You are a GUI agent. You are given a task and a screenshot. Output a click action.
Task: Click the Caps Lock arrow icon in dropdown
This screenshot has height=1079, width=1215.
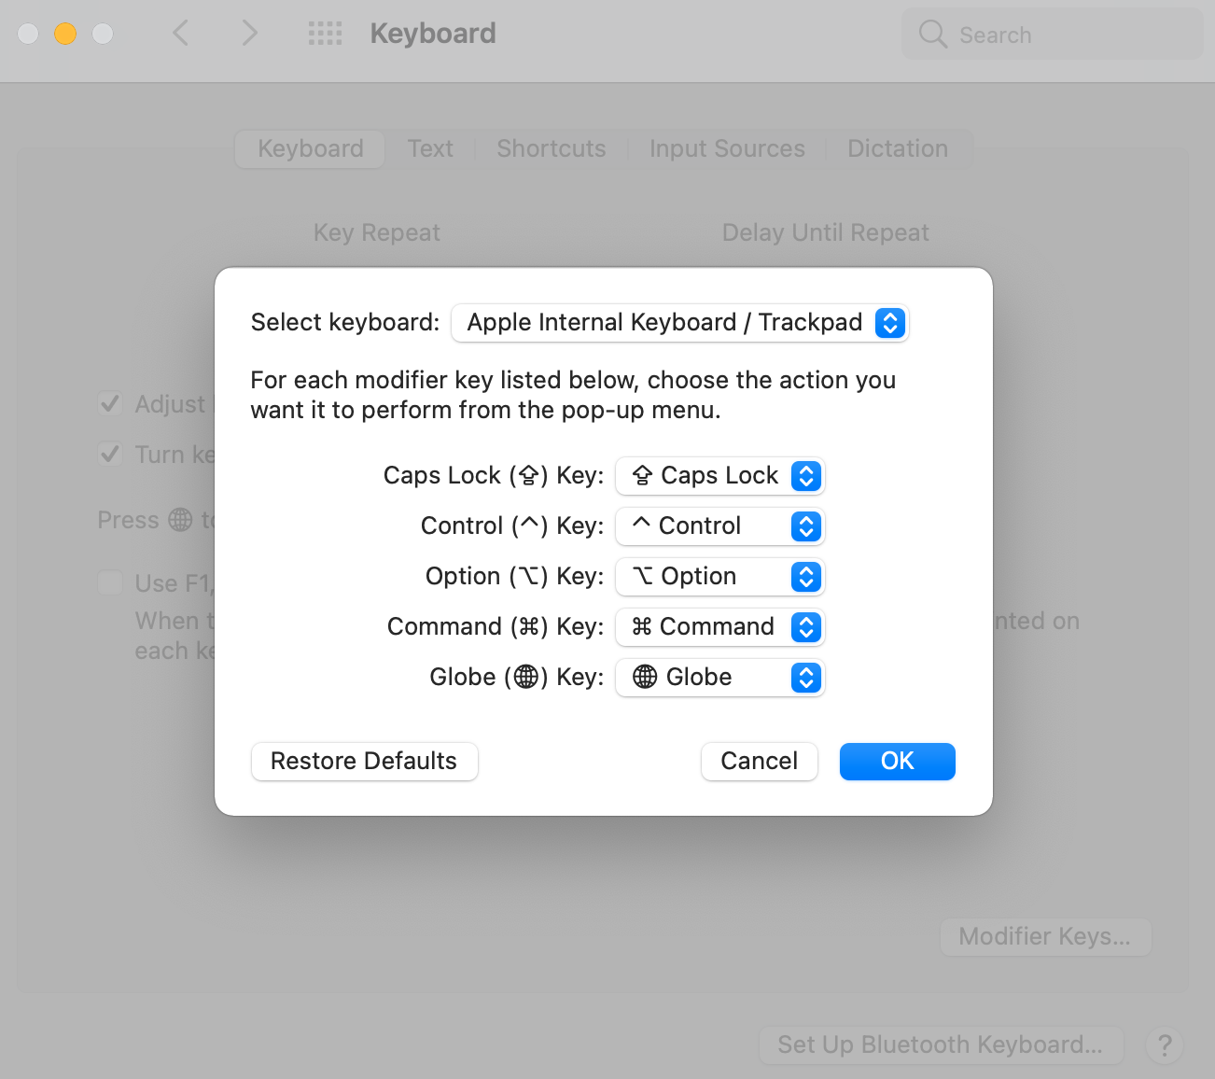pos(642,476)
